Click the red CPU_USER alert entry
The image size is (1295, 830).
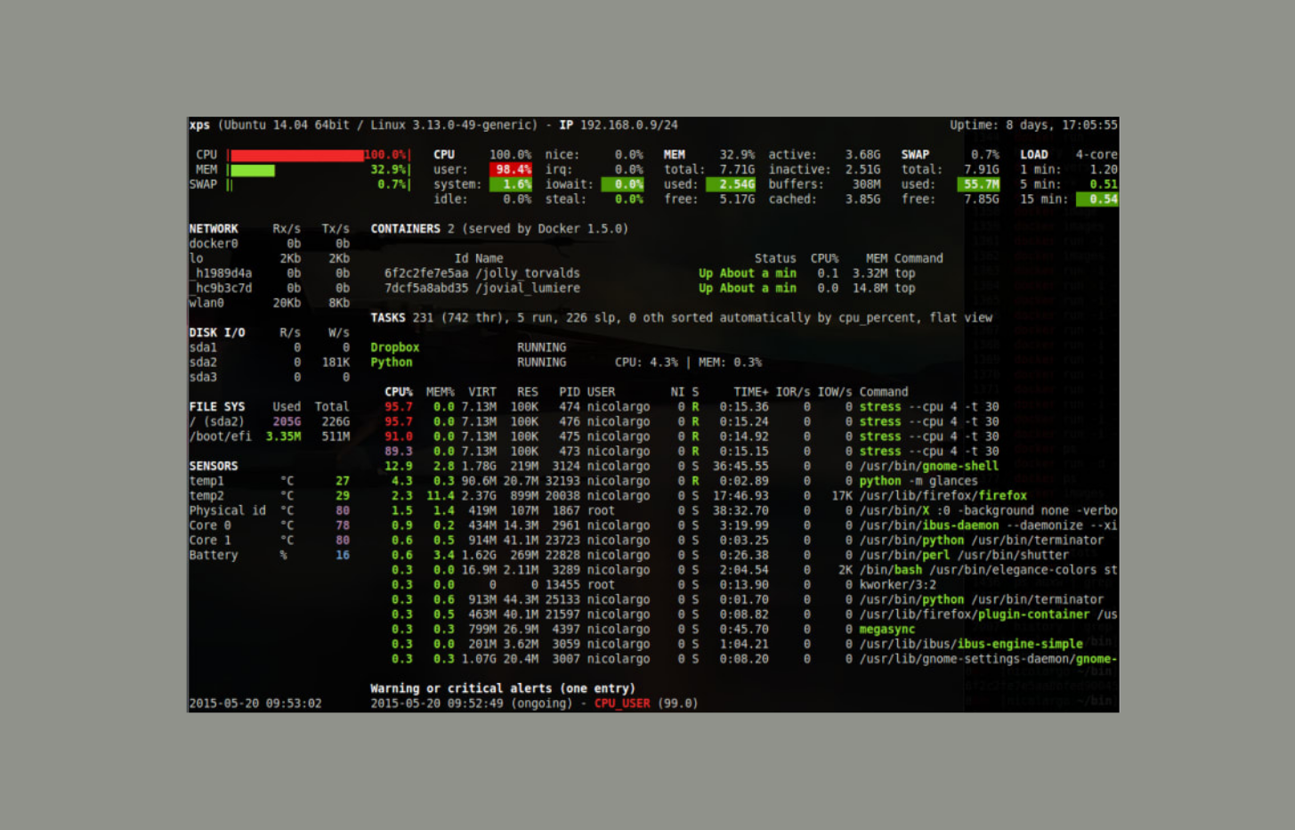click(622, 704)
